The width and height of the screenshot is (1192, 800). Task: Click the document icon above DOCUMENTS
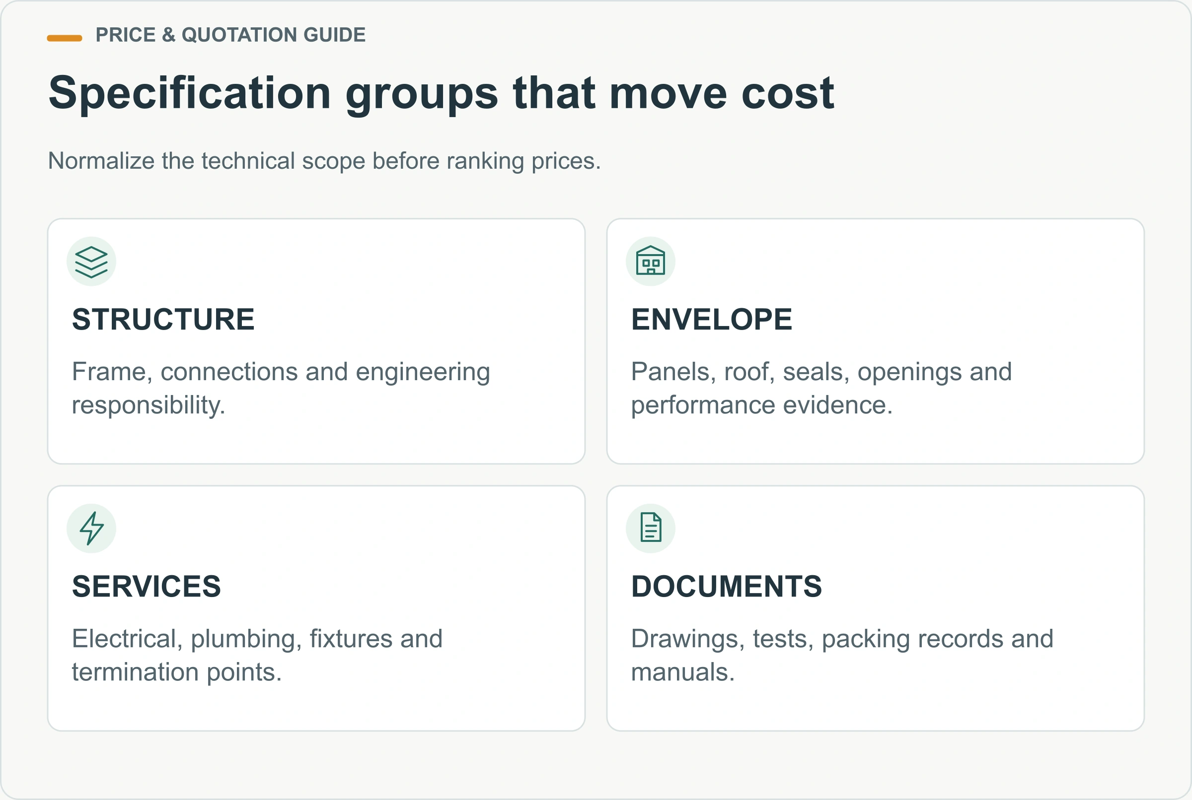[650, 529]
